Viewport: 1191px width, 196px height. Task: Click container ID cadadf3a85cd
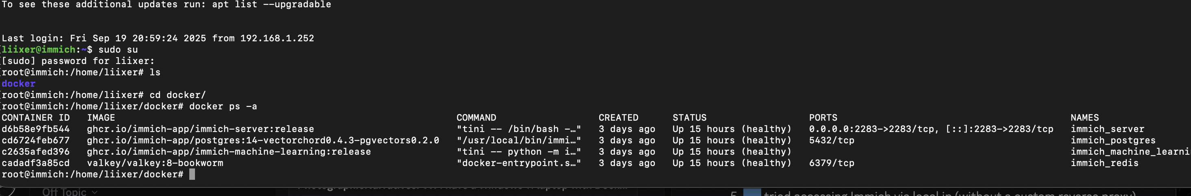click(36, 163)
